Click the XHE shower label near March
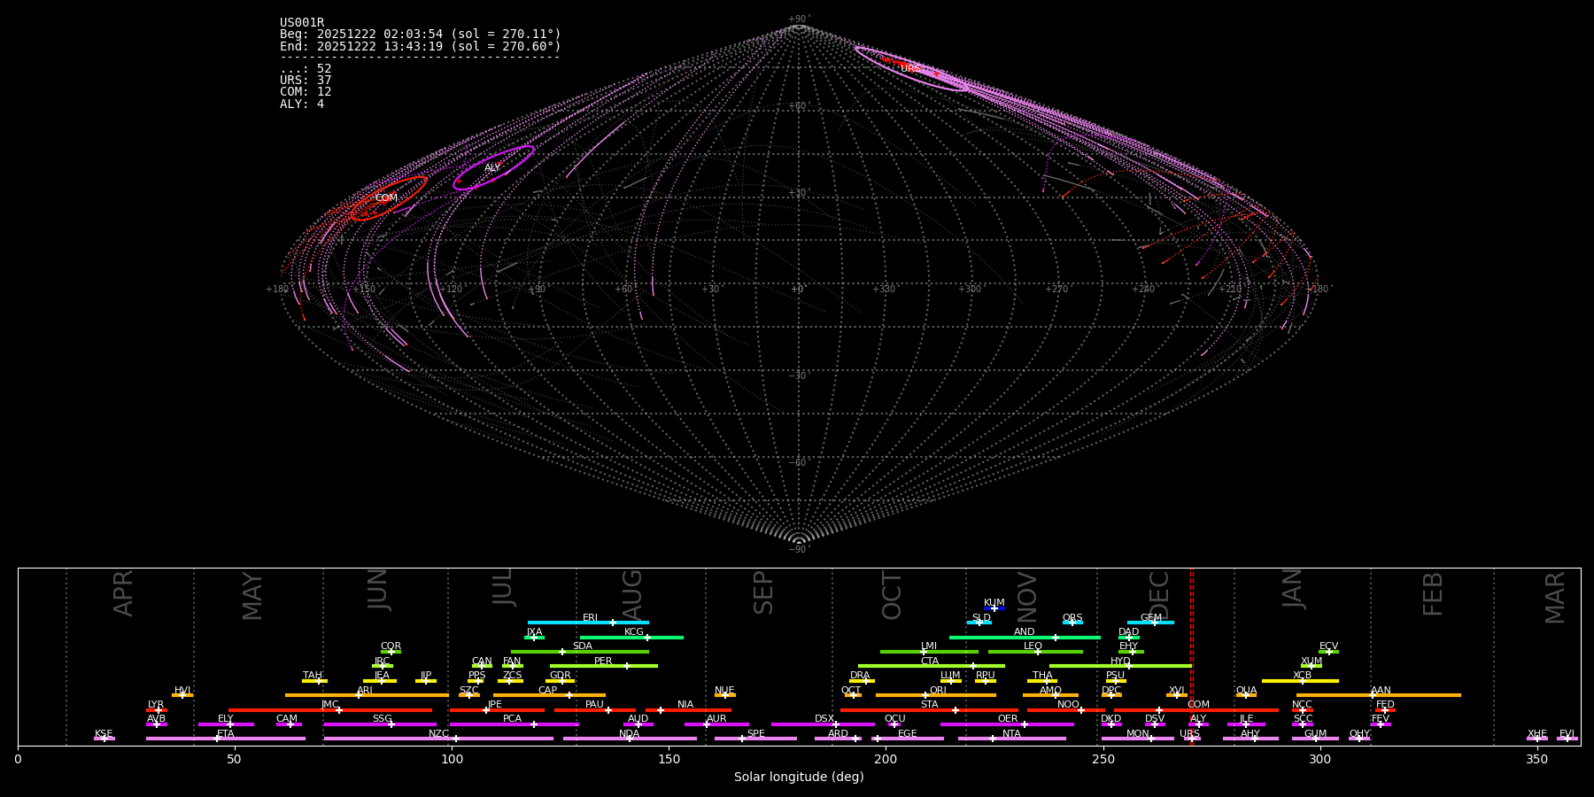 tap(1536, 734)
